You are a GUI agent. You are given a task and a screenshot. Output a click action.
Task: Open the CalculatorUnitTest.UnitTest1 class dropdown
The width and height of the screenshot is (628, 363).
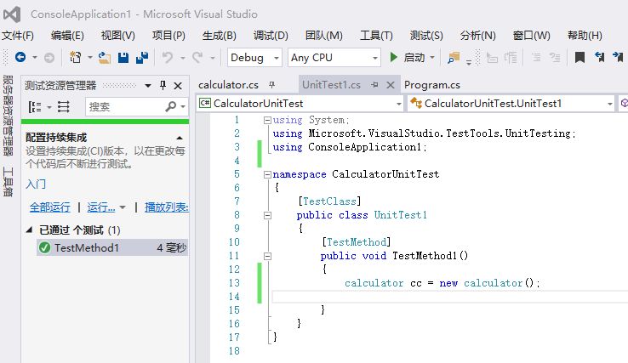(609, 104)
